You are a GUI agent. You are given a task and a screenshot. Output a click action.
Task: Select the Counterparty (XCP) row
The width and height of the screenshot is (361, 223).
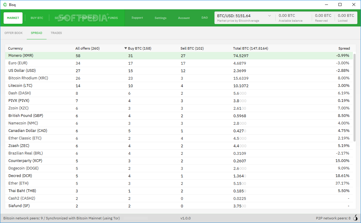(179, 161)
